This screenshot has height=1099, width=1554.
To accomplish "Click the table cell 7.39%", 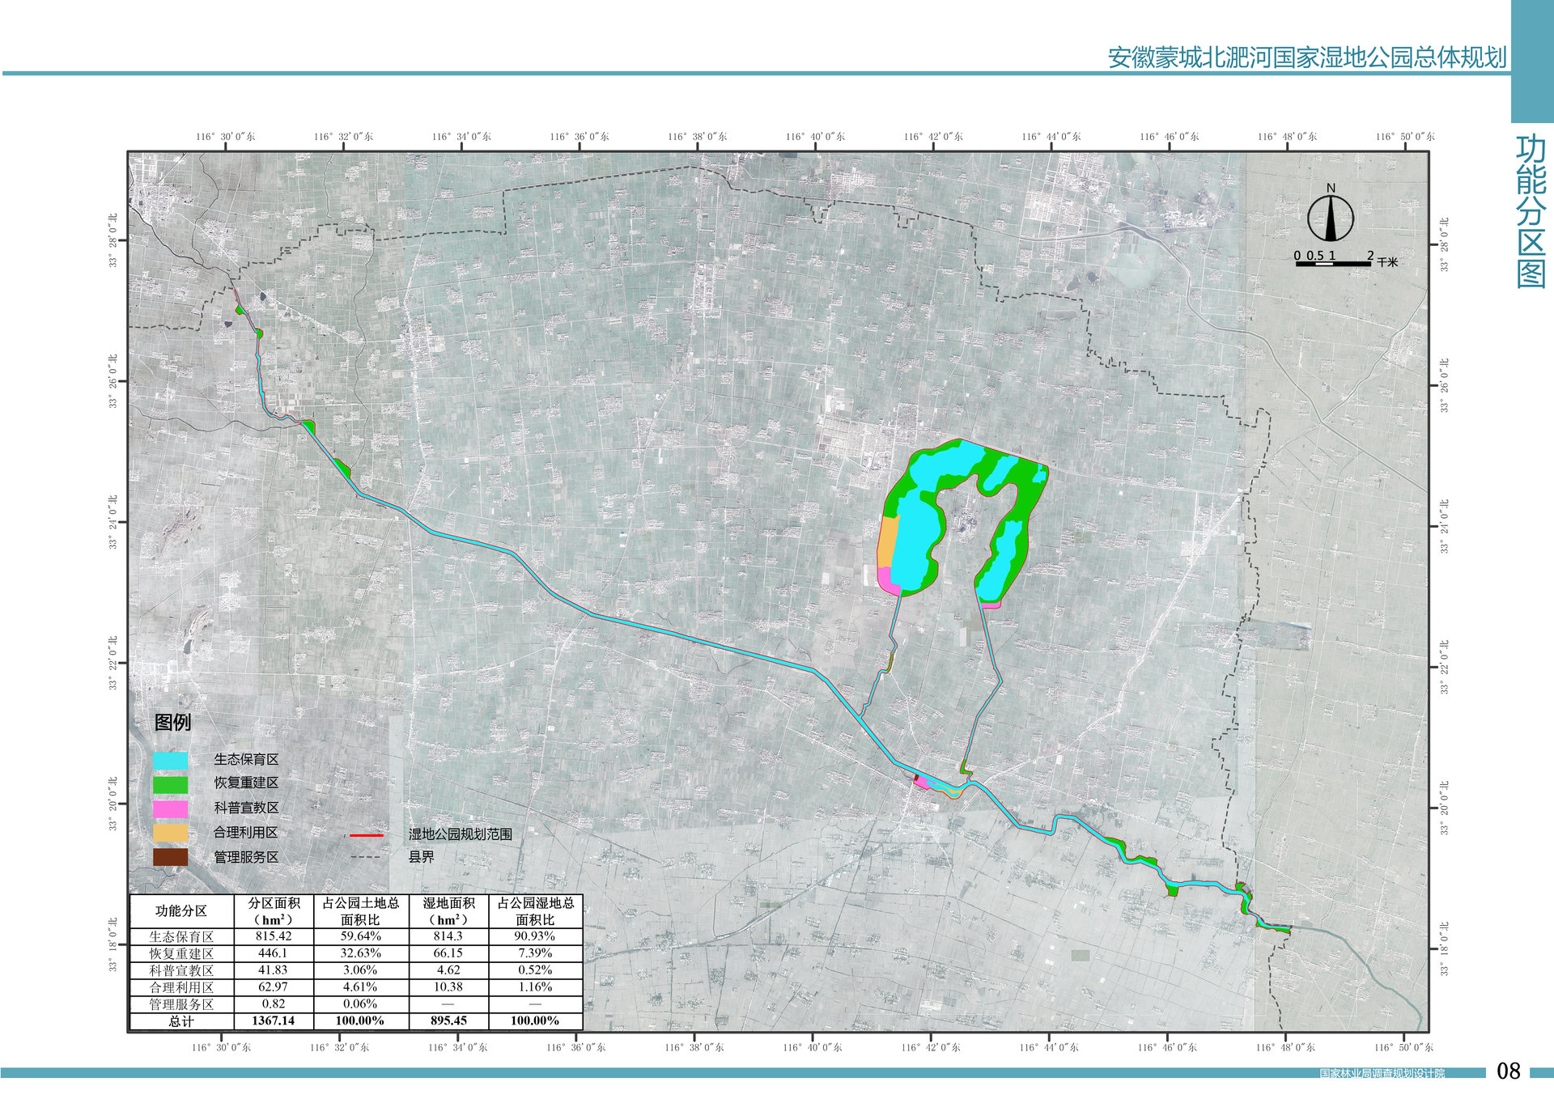I will point(535,953).
